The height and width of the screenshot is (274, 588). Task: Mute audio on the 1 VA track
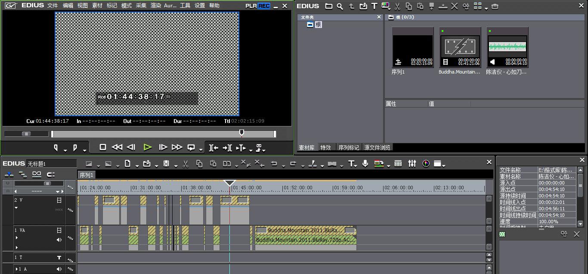pyautogui.click(x=59, y=240)
